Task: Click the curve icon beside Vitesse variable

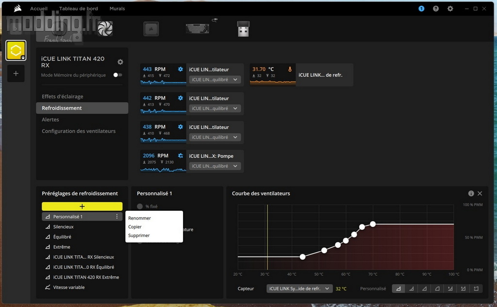Action: [x=48, y=288]
